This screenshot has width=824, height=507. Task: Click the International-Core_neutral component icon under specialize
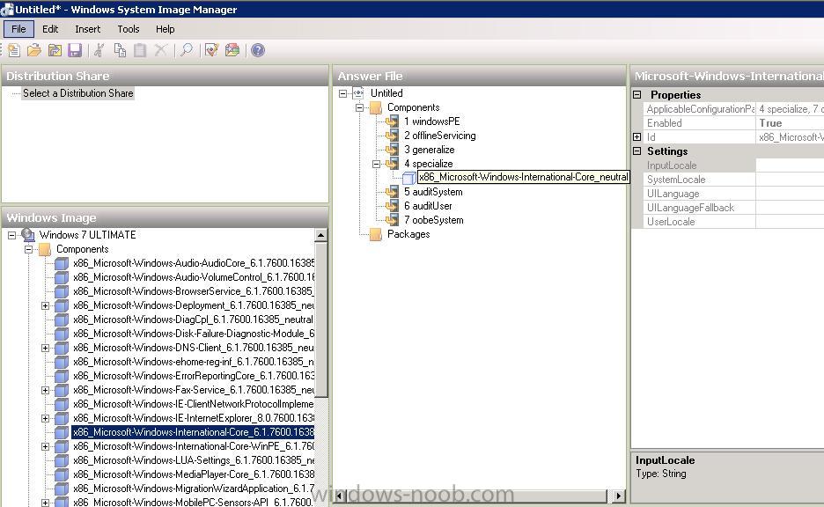pyautogui.click(x=408, y=178)
